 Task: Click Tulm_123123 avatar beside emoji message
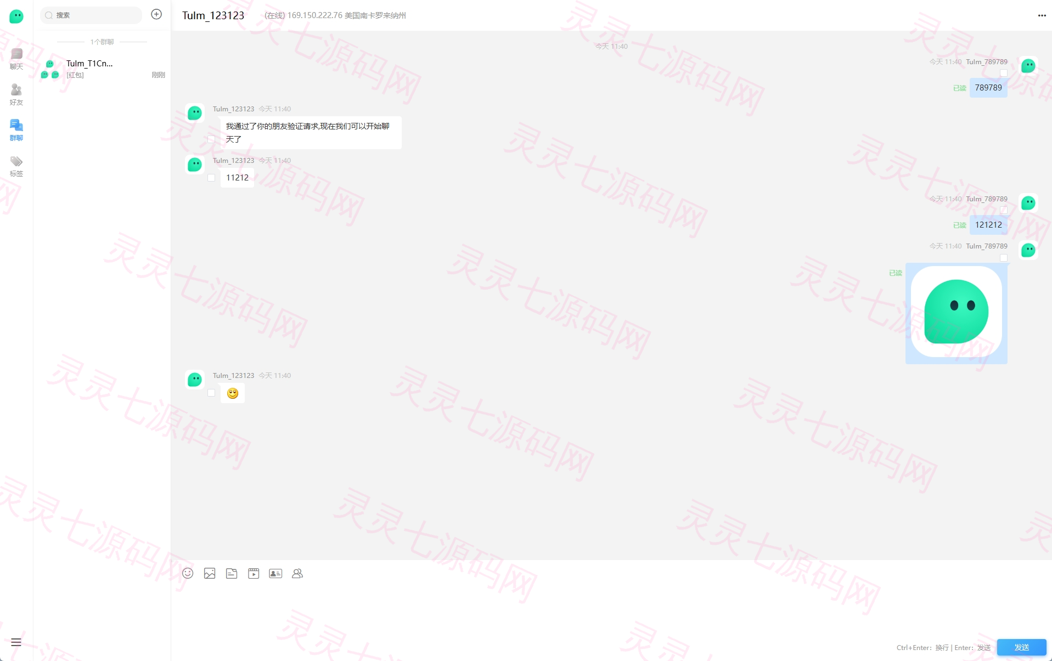[195, 380]
